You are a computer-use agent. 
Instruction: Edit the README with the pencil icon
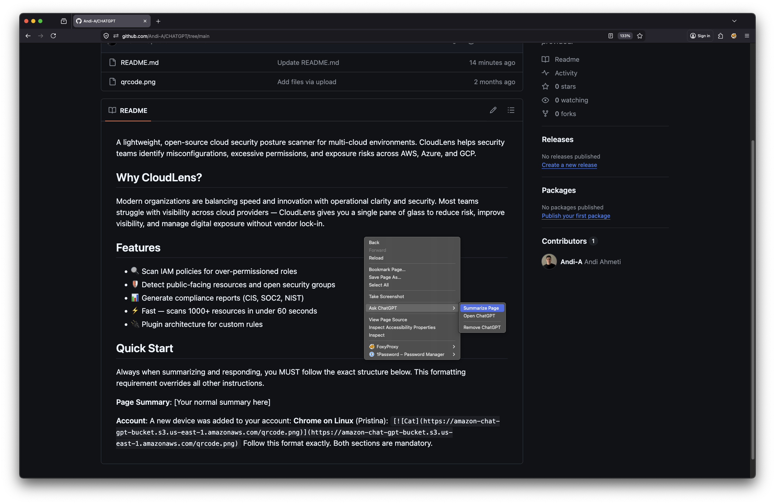[493, 110]
